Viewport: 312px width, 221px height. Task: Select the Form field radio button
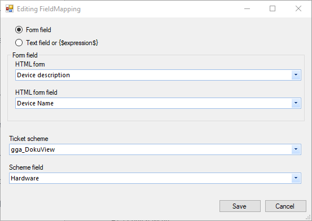[19, 30]
